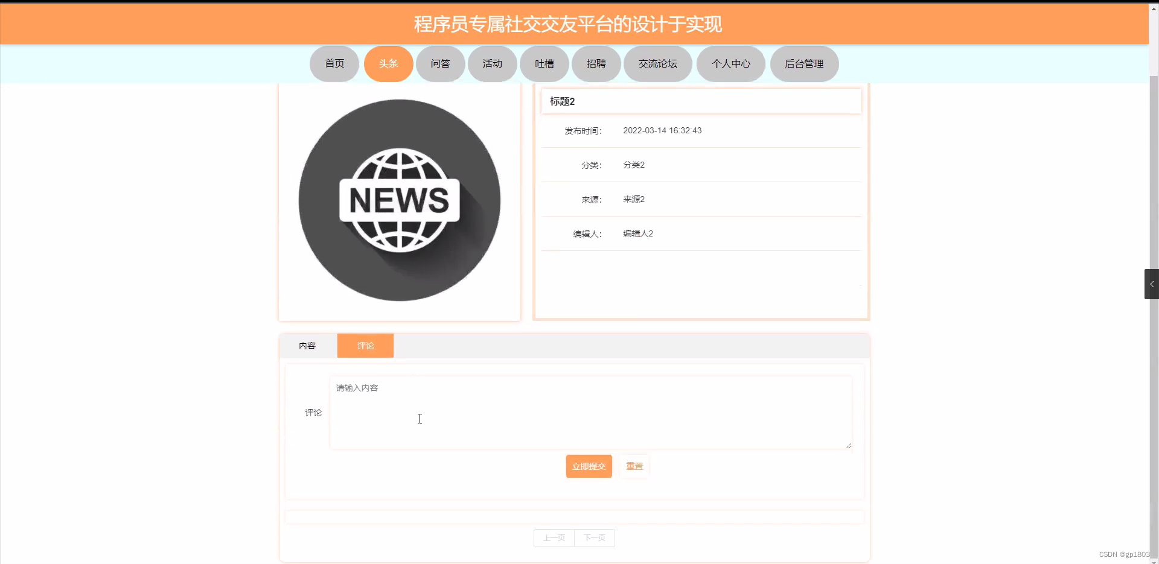This screenshot has height=564, width=1159.
Task: Enter the 后台管理 admin panel
Action: point(804,63)
